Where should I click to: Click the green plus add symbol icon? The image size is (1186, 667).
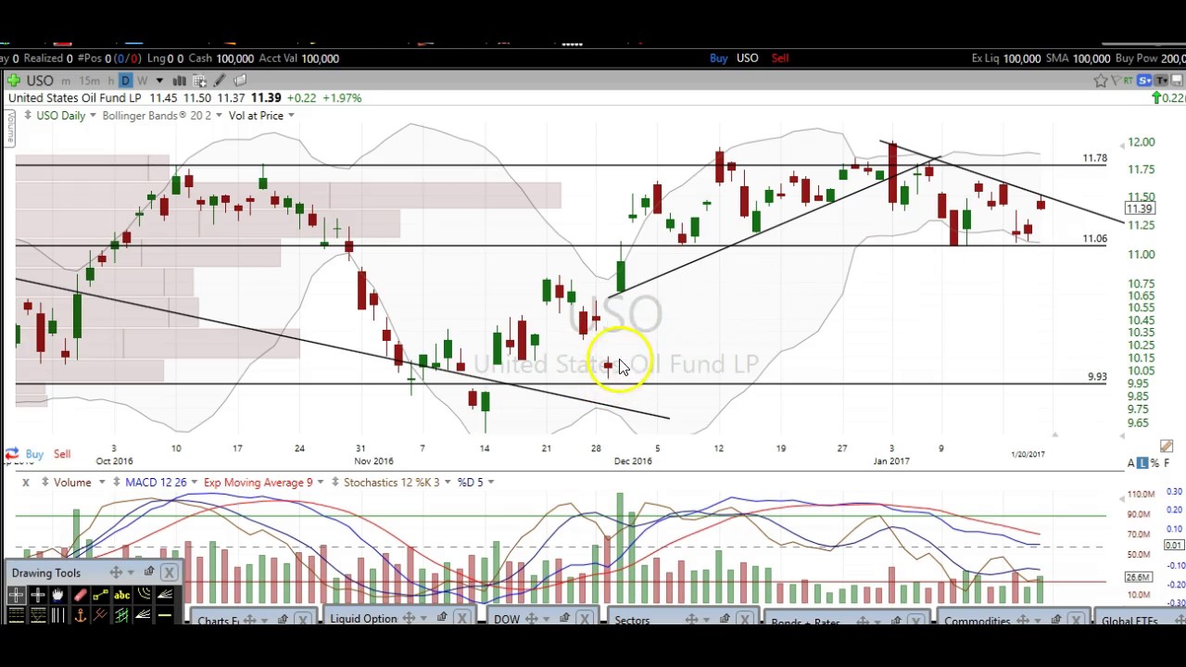(14, 81)
